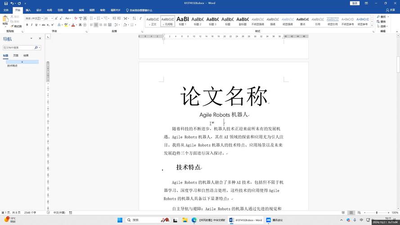Toggle bold formatting
Viewport: 400px width, 225px height.
(27, 25)
